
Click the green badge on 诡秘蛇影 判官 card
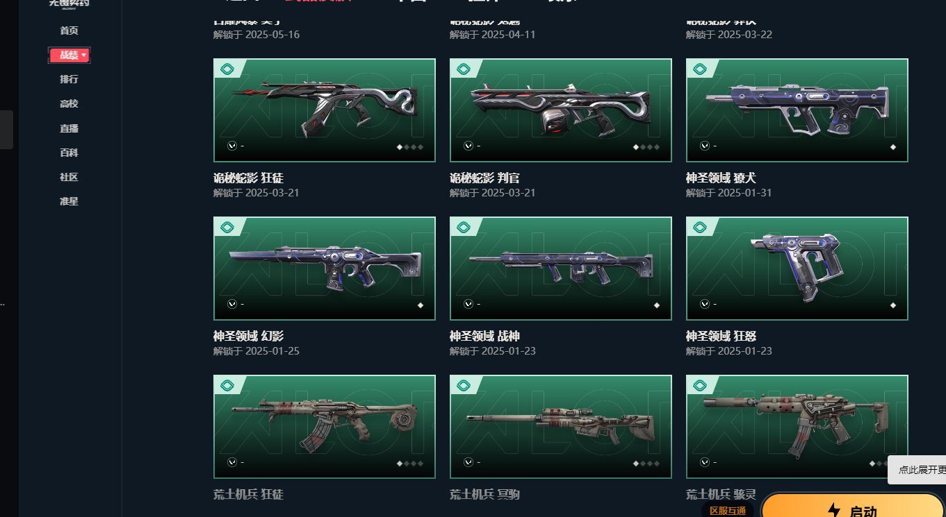pyautogui.click(x=463, y=69)
